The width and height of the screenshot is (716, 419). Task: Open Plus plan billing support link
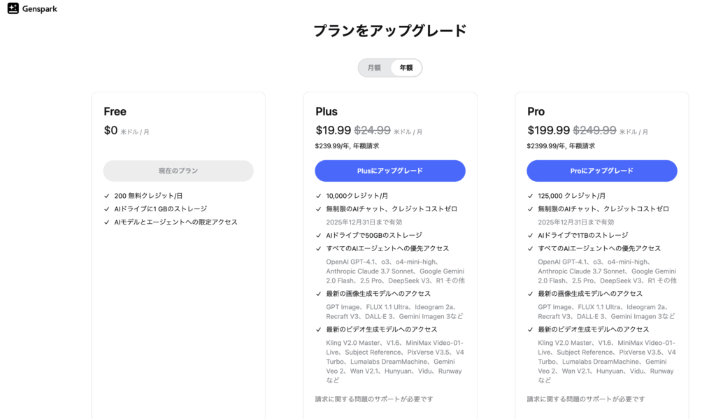[x=374, y=399]
